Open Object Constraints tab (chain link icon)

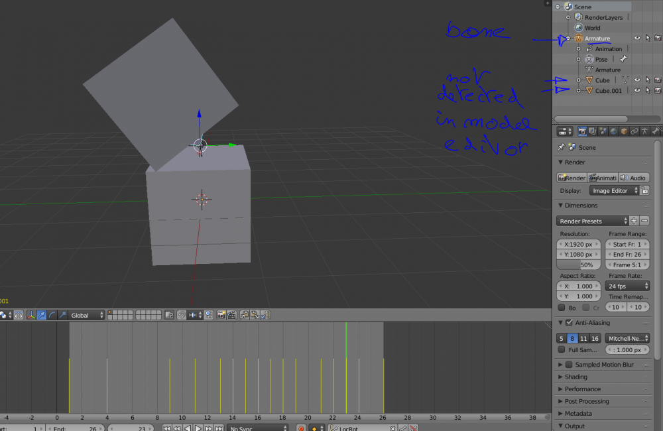tap(634, 131)
